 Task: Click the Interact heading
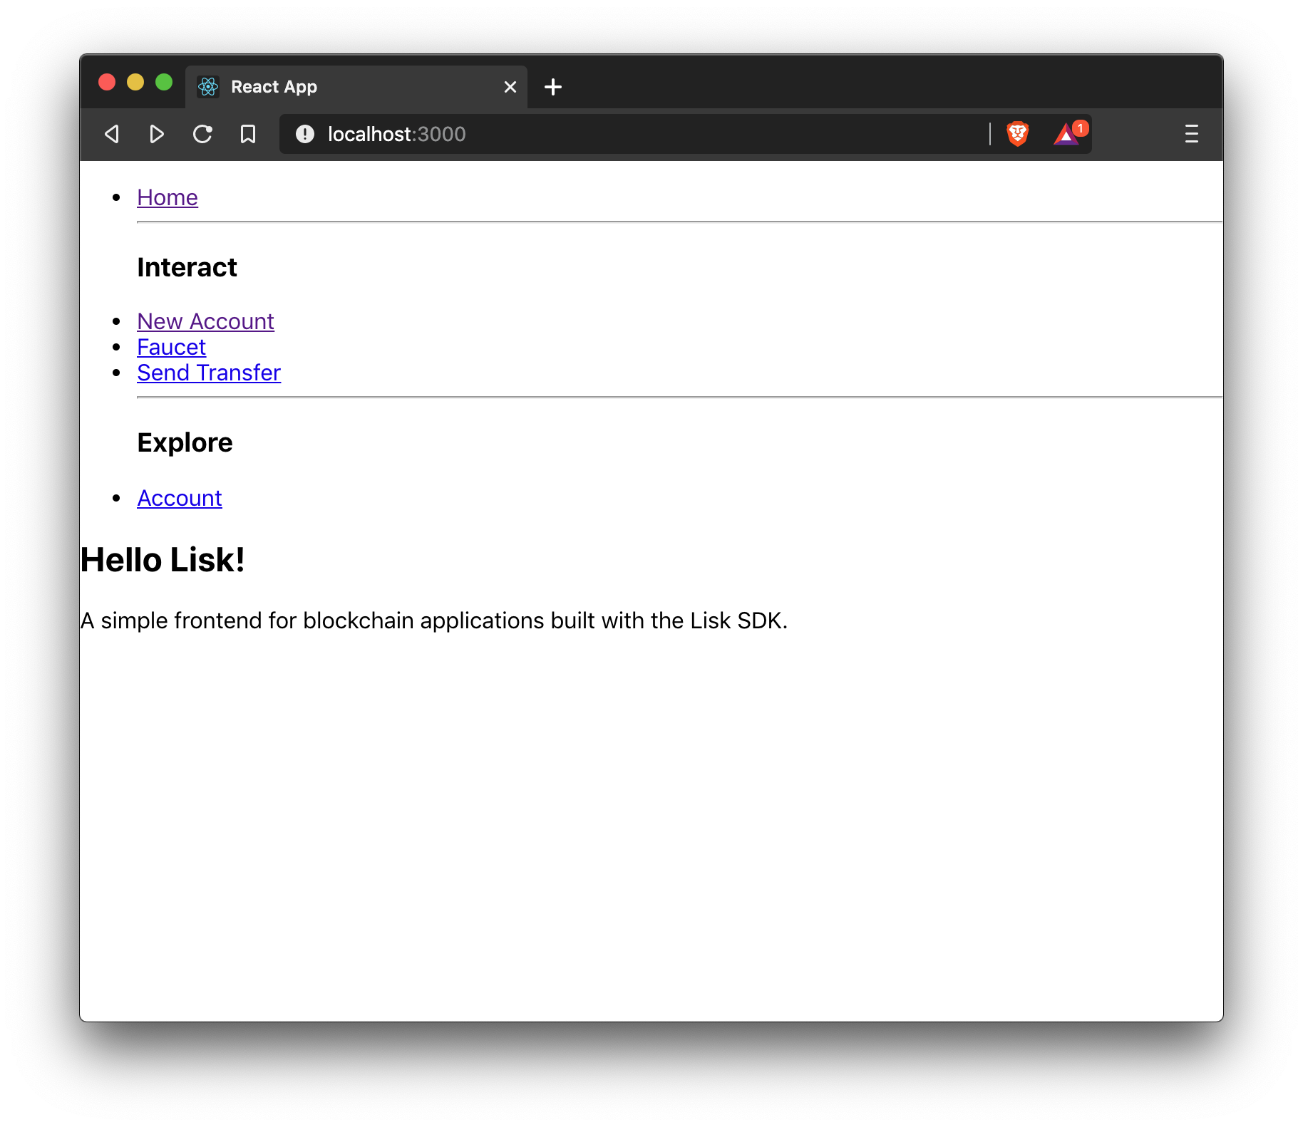pyautogui.click(x=187, y=267)
